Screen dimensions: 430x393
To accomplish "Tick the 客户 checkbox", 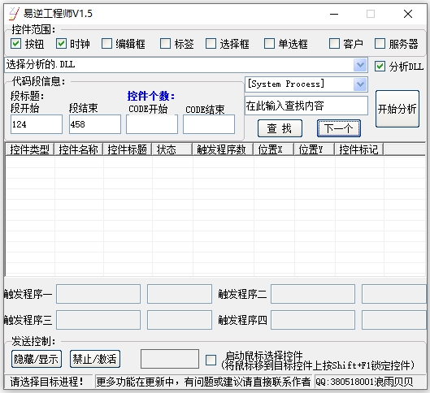I will 334,44.
